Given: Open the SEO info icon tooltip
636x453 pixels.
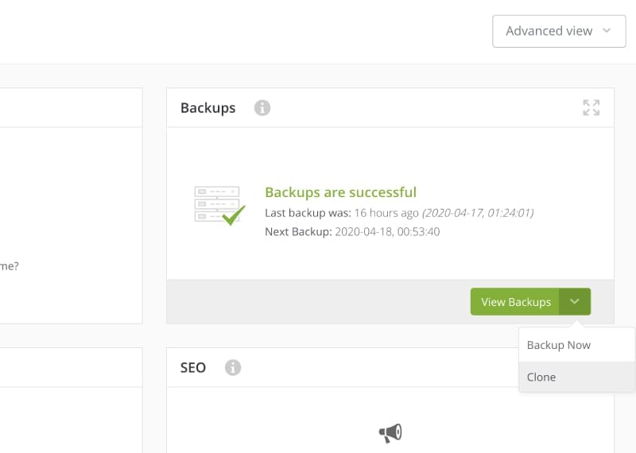Looking at the screenshot, I should click(232, 367).
